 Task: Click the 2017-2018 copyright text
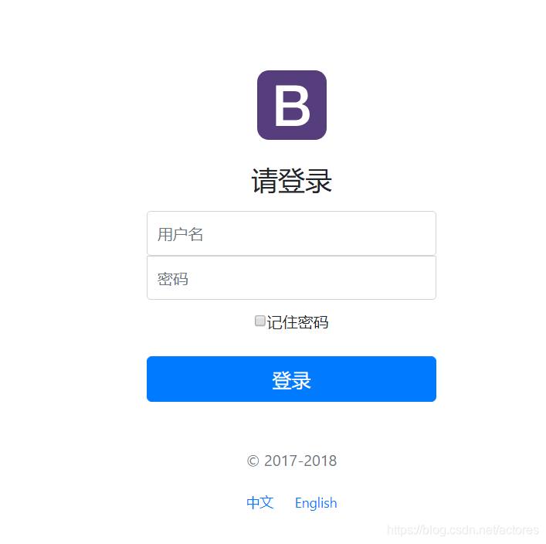click(300, 461)
